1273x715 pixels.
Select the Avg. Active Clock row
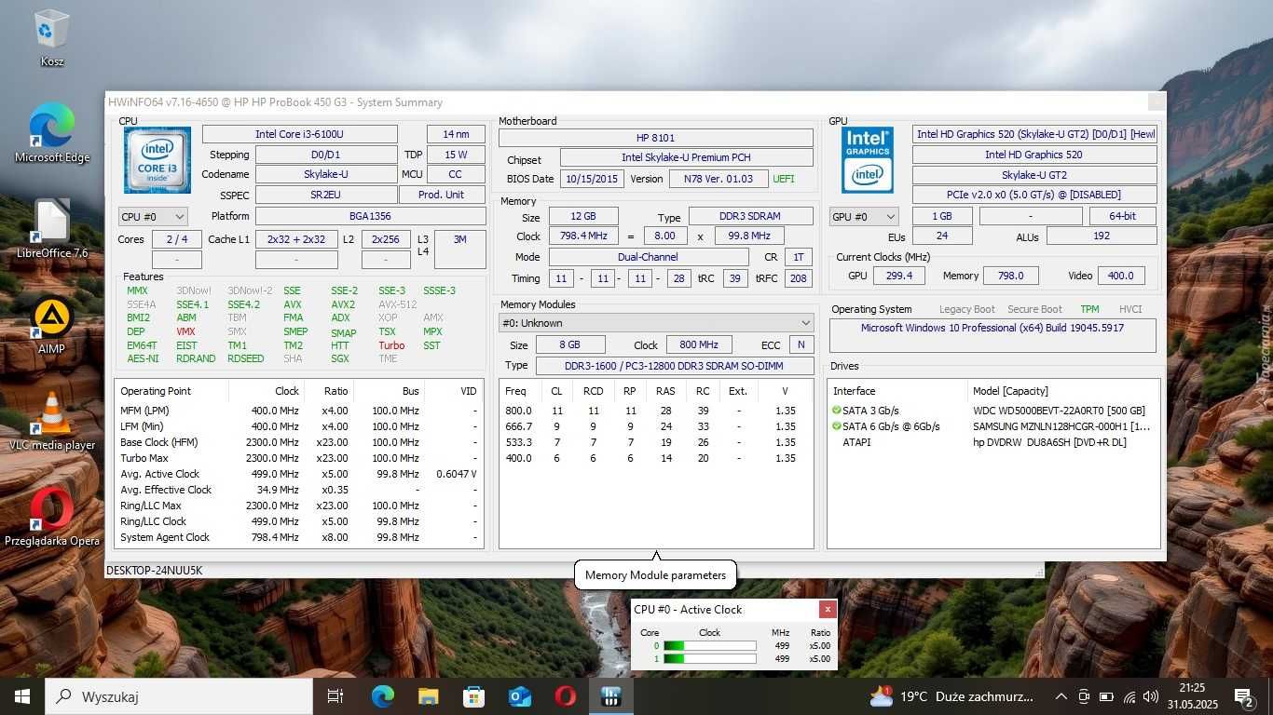(299, 474)
